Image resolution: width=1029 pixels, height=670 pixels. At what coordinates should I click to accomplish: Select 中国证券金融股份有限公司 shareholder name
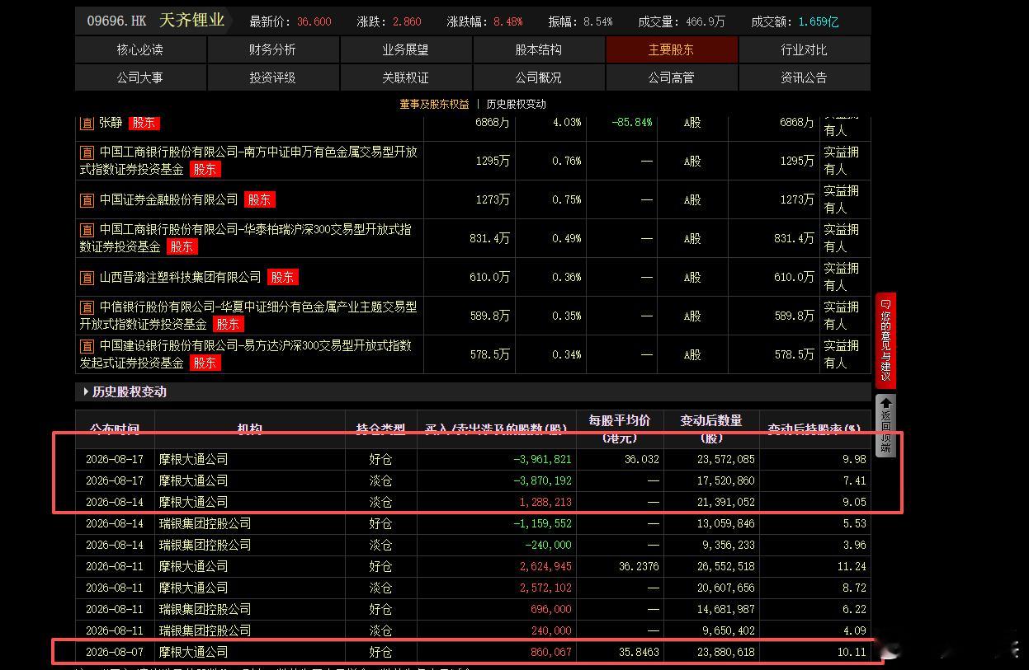click(168, 199)
